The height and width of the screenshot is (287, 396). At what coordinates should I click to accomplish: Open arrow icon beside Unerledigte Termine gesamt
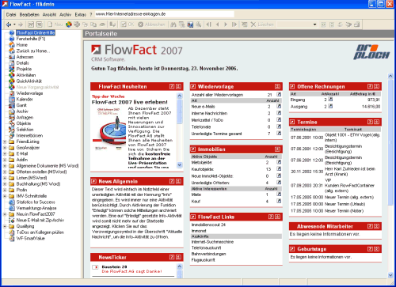(279, 134)
